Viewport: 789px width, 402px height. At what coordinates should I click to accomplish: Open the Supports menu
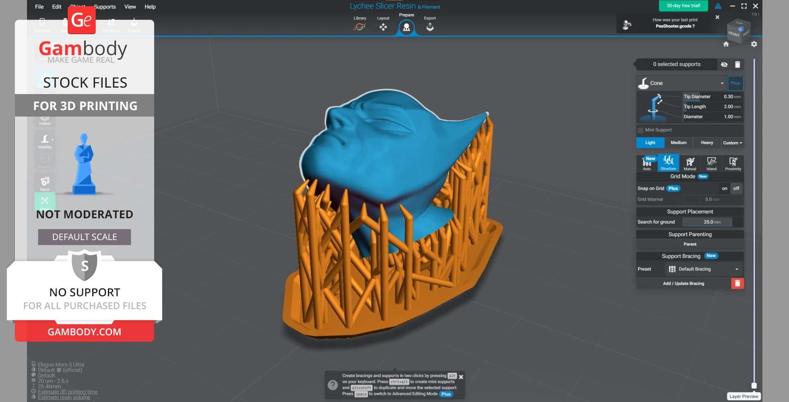point(105,7)
